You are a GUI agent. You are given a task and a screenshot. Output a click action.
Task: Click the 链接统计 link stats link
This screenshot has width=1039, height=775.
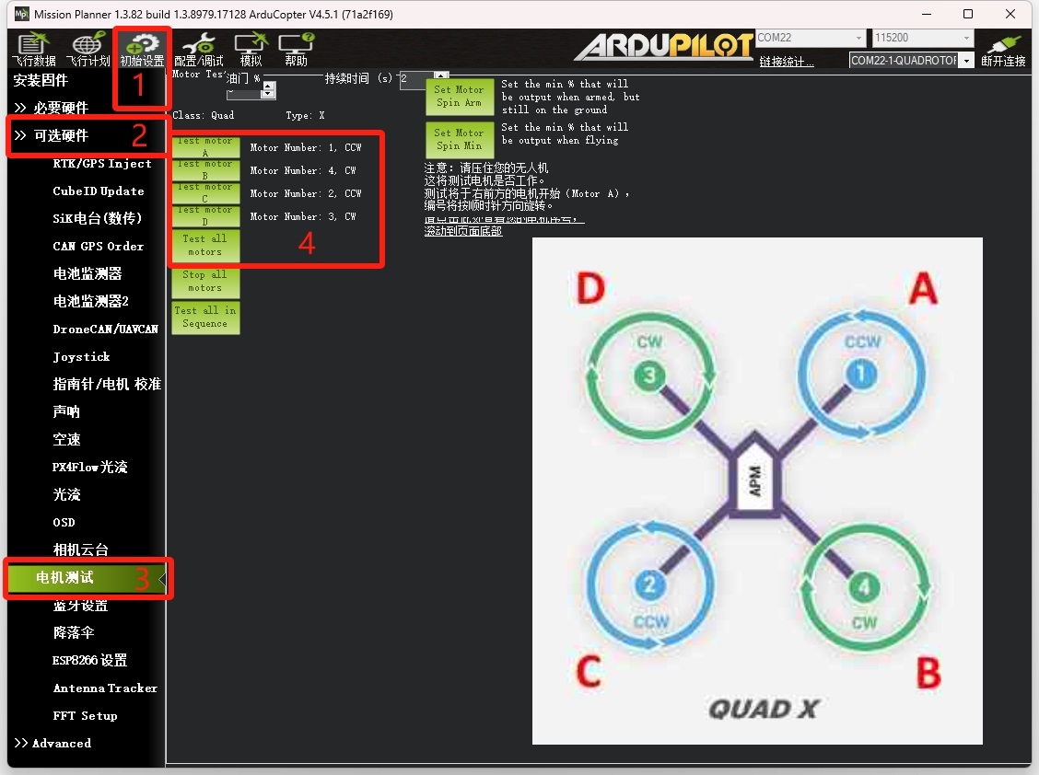tap(787, 62)
